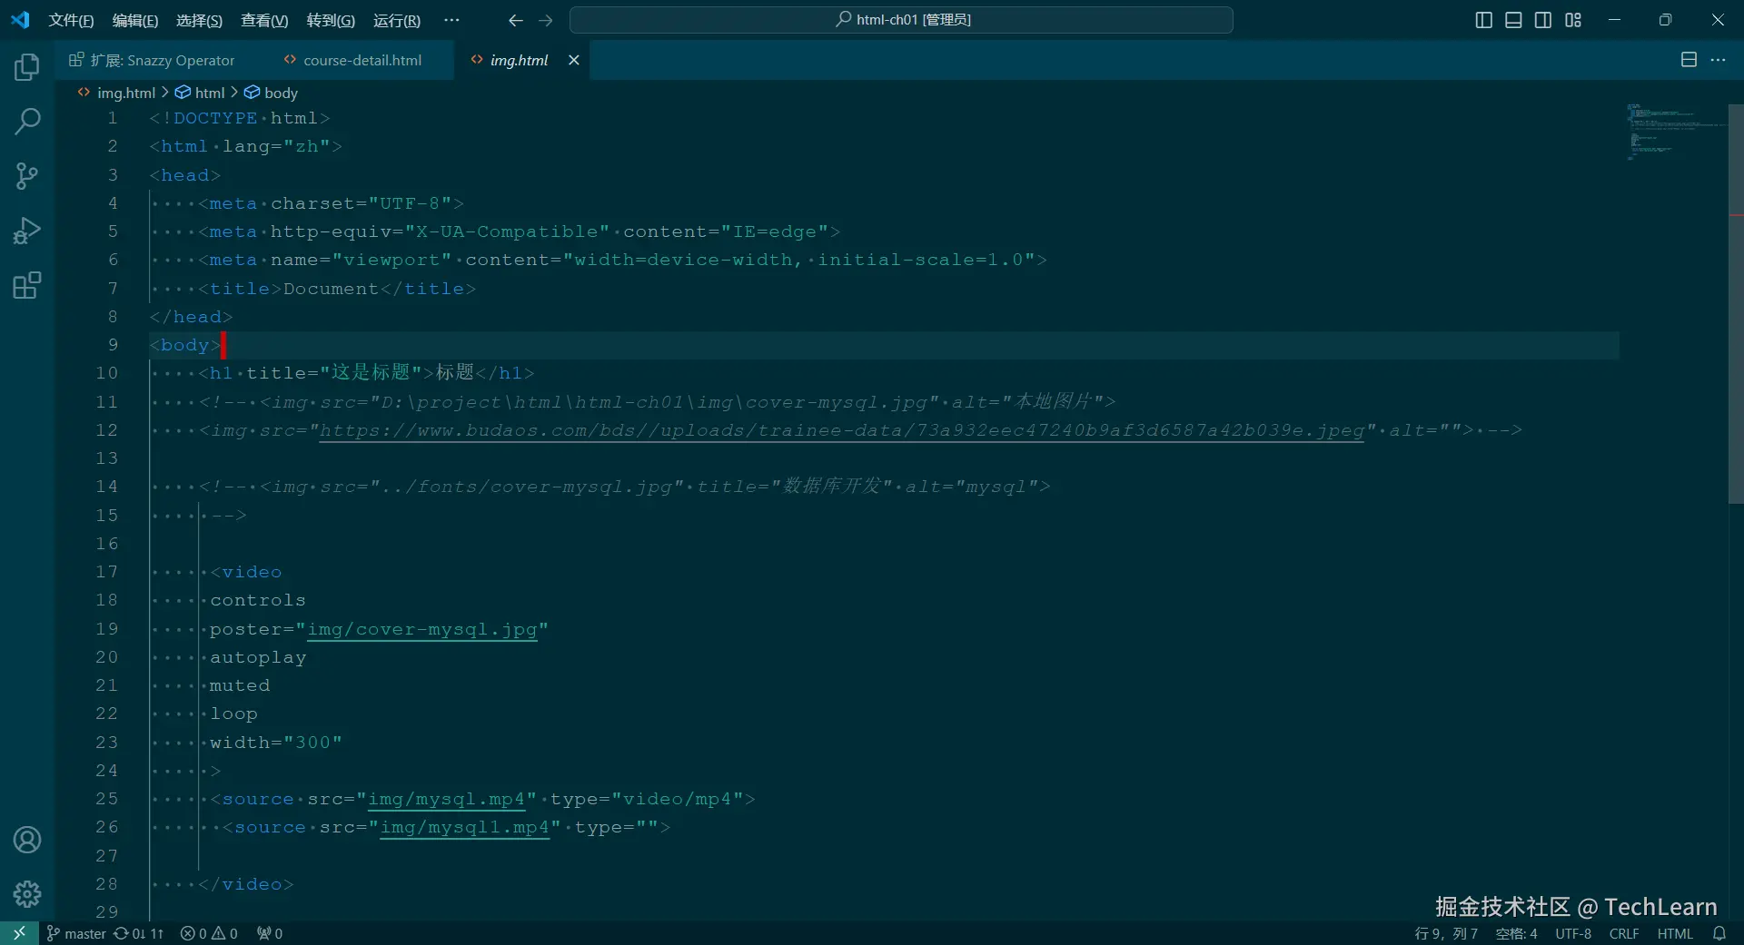Open the 编辑(E) menu

click(135, 20)
